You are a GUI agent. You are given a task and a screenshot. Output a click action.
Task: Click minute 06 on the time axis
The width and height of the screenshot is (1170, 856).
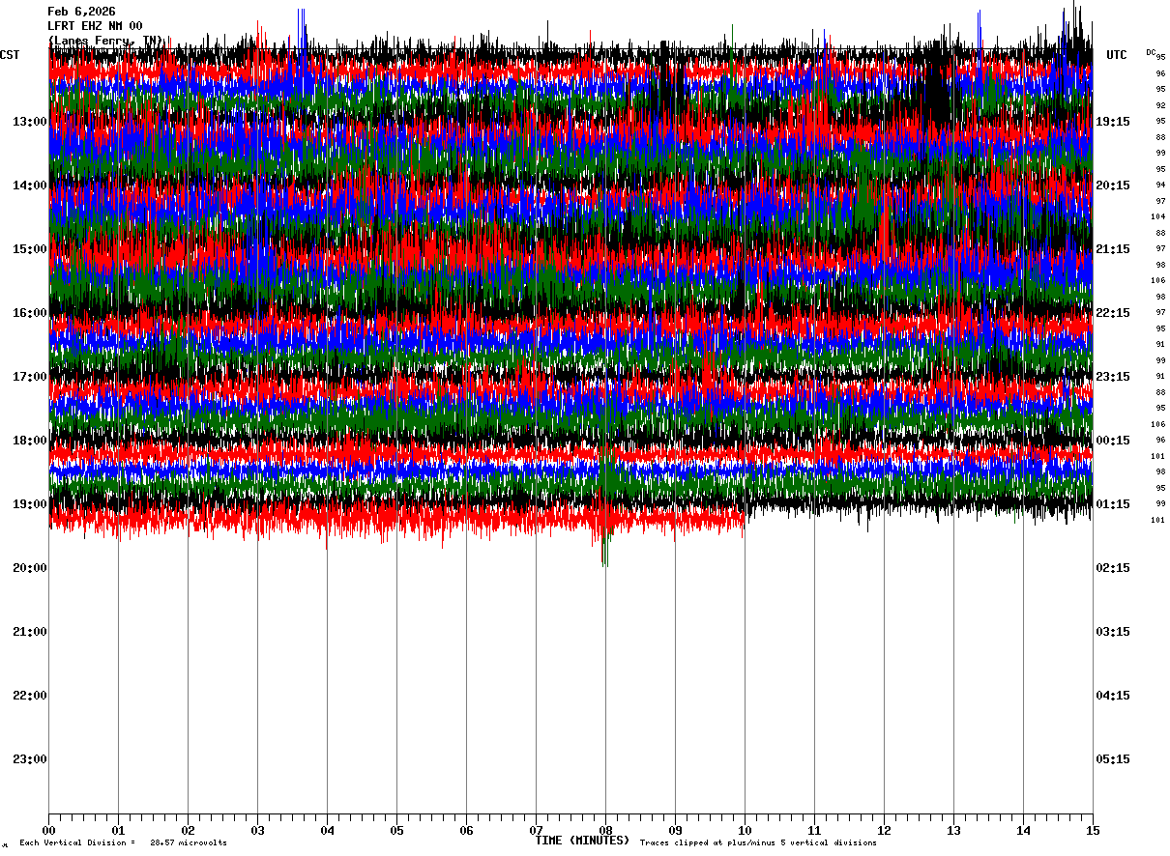pyautogui.click(x=466, y=830)
